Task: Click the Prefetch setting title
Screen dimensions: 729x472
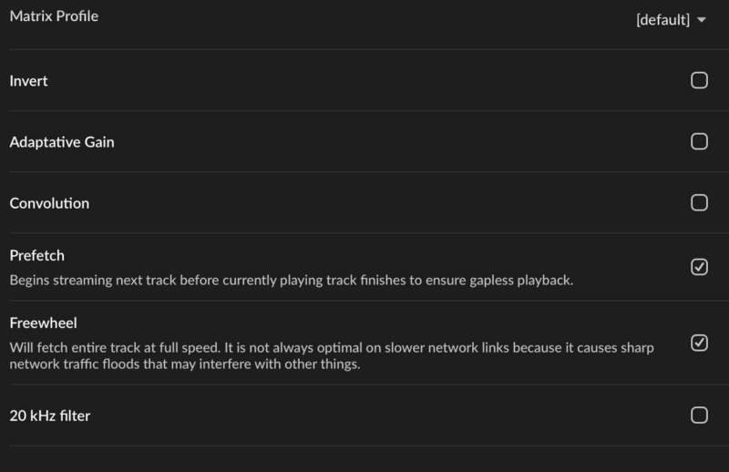Action: pos(36,256)
